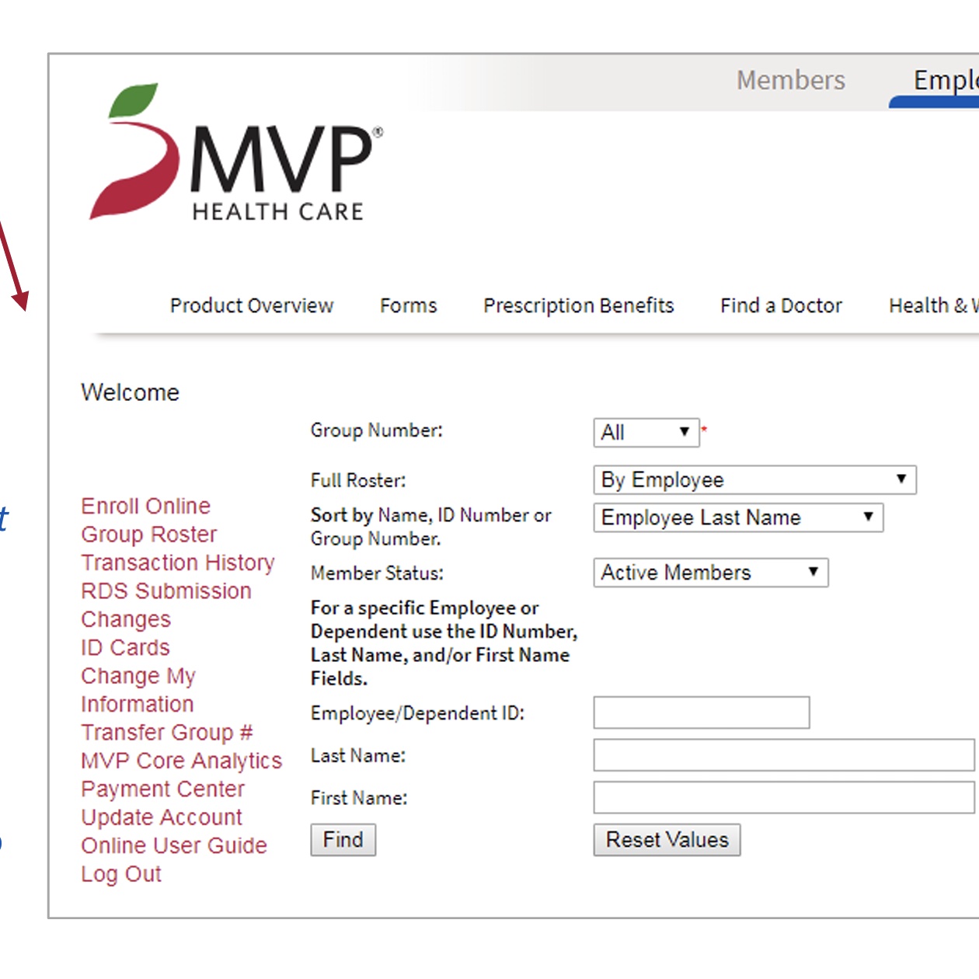Open Find a Doctor page
The width and height of the screenshot is (979, 979).
(x=781, y=305)
